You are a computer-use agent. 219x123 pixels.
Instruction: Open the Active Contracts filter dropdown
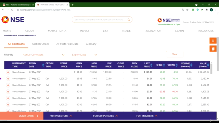point(43,55)
